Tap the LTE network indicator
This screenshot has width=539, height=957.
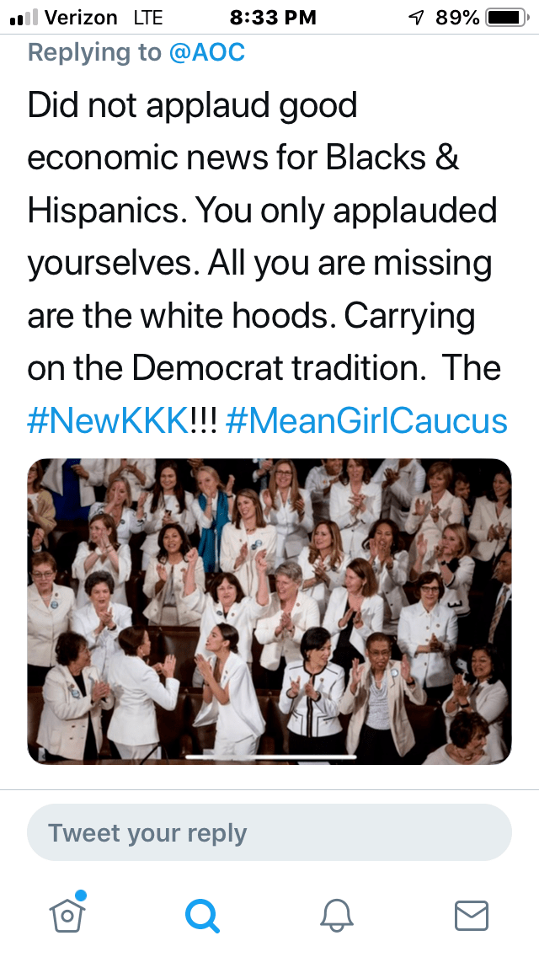147,17
